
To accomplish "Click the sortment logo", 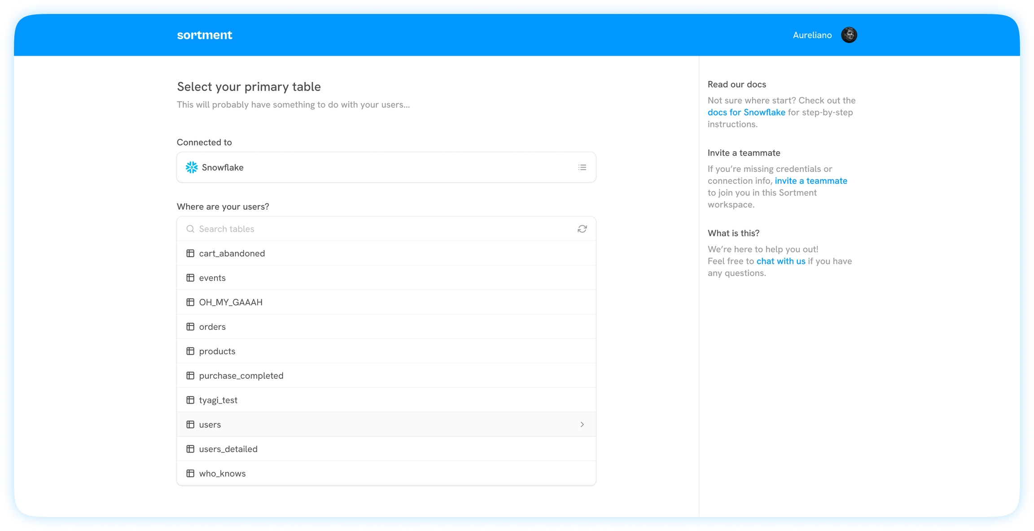I will 205,35.
